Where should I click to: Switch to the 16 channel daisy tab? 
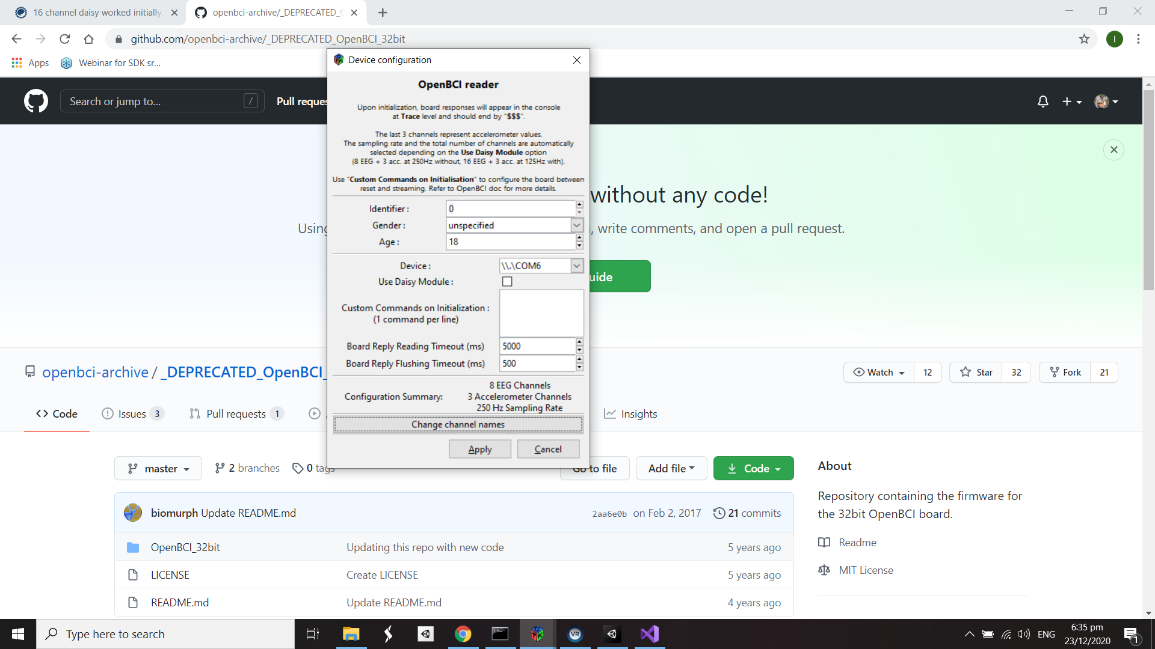(x=96, y=13)
